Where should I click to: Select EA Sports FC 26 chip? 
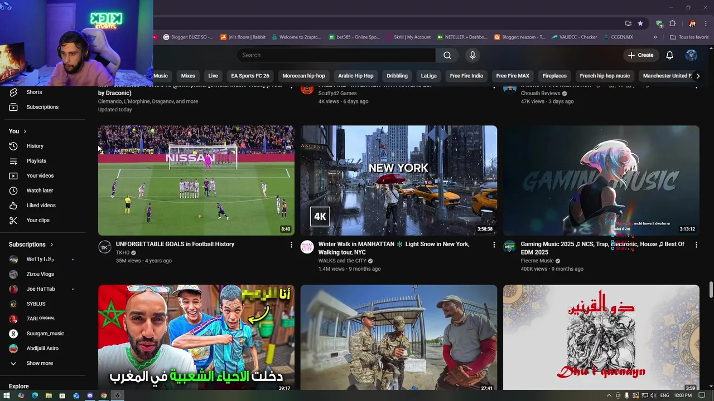(x=250, y=76)
